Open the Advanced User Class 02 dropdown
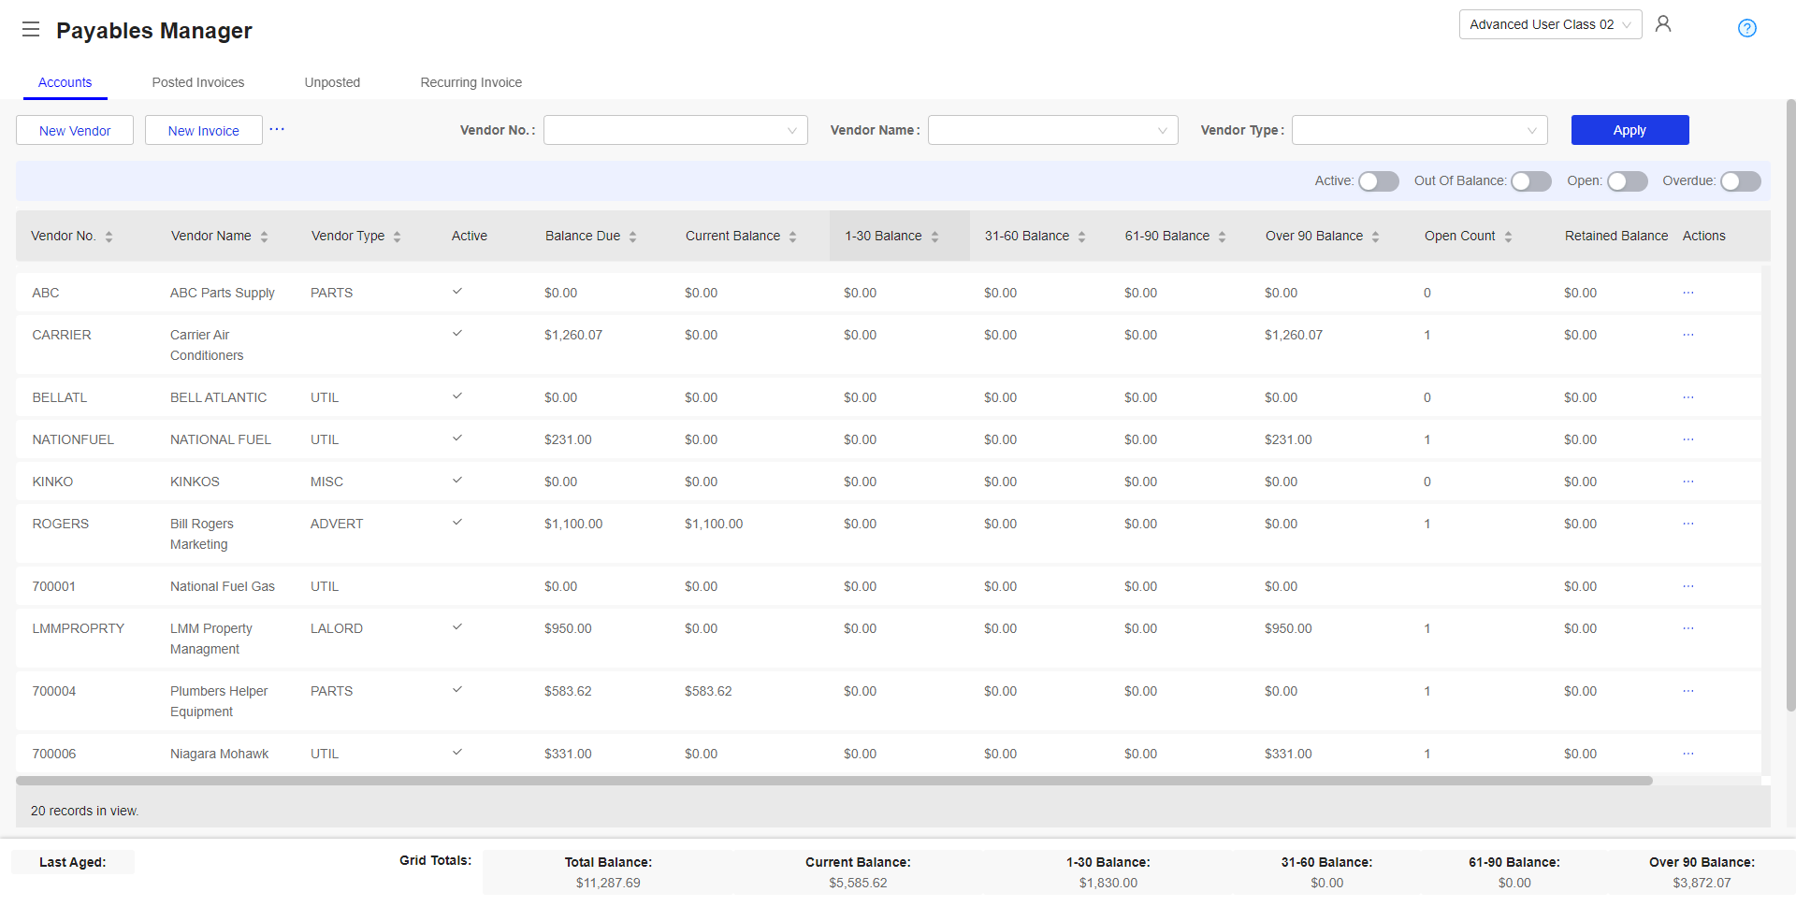This screenshot has width=1796, height=906. pyautogui.click(x=1549, y=24)
